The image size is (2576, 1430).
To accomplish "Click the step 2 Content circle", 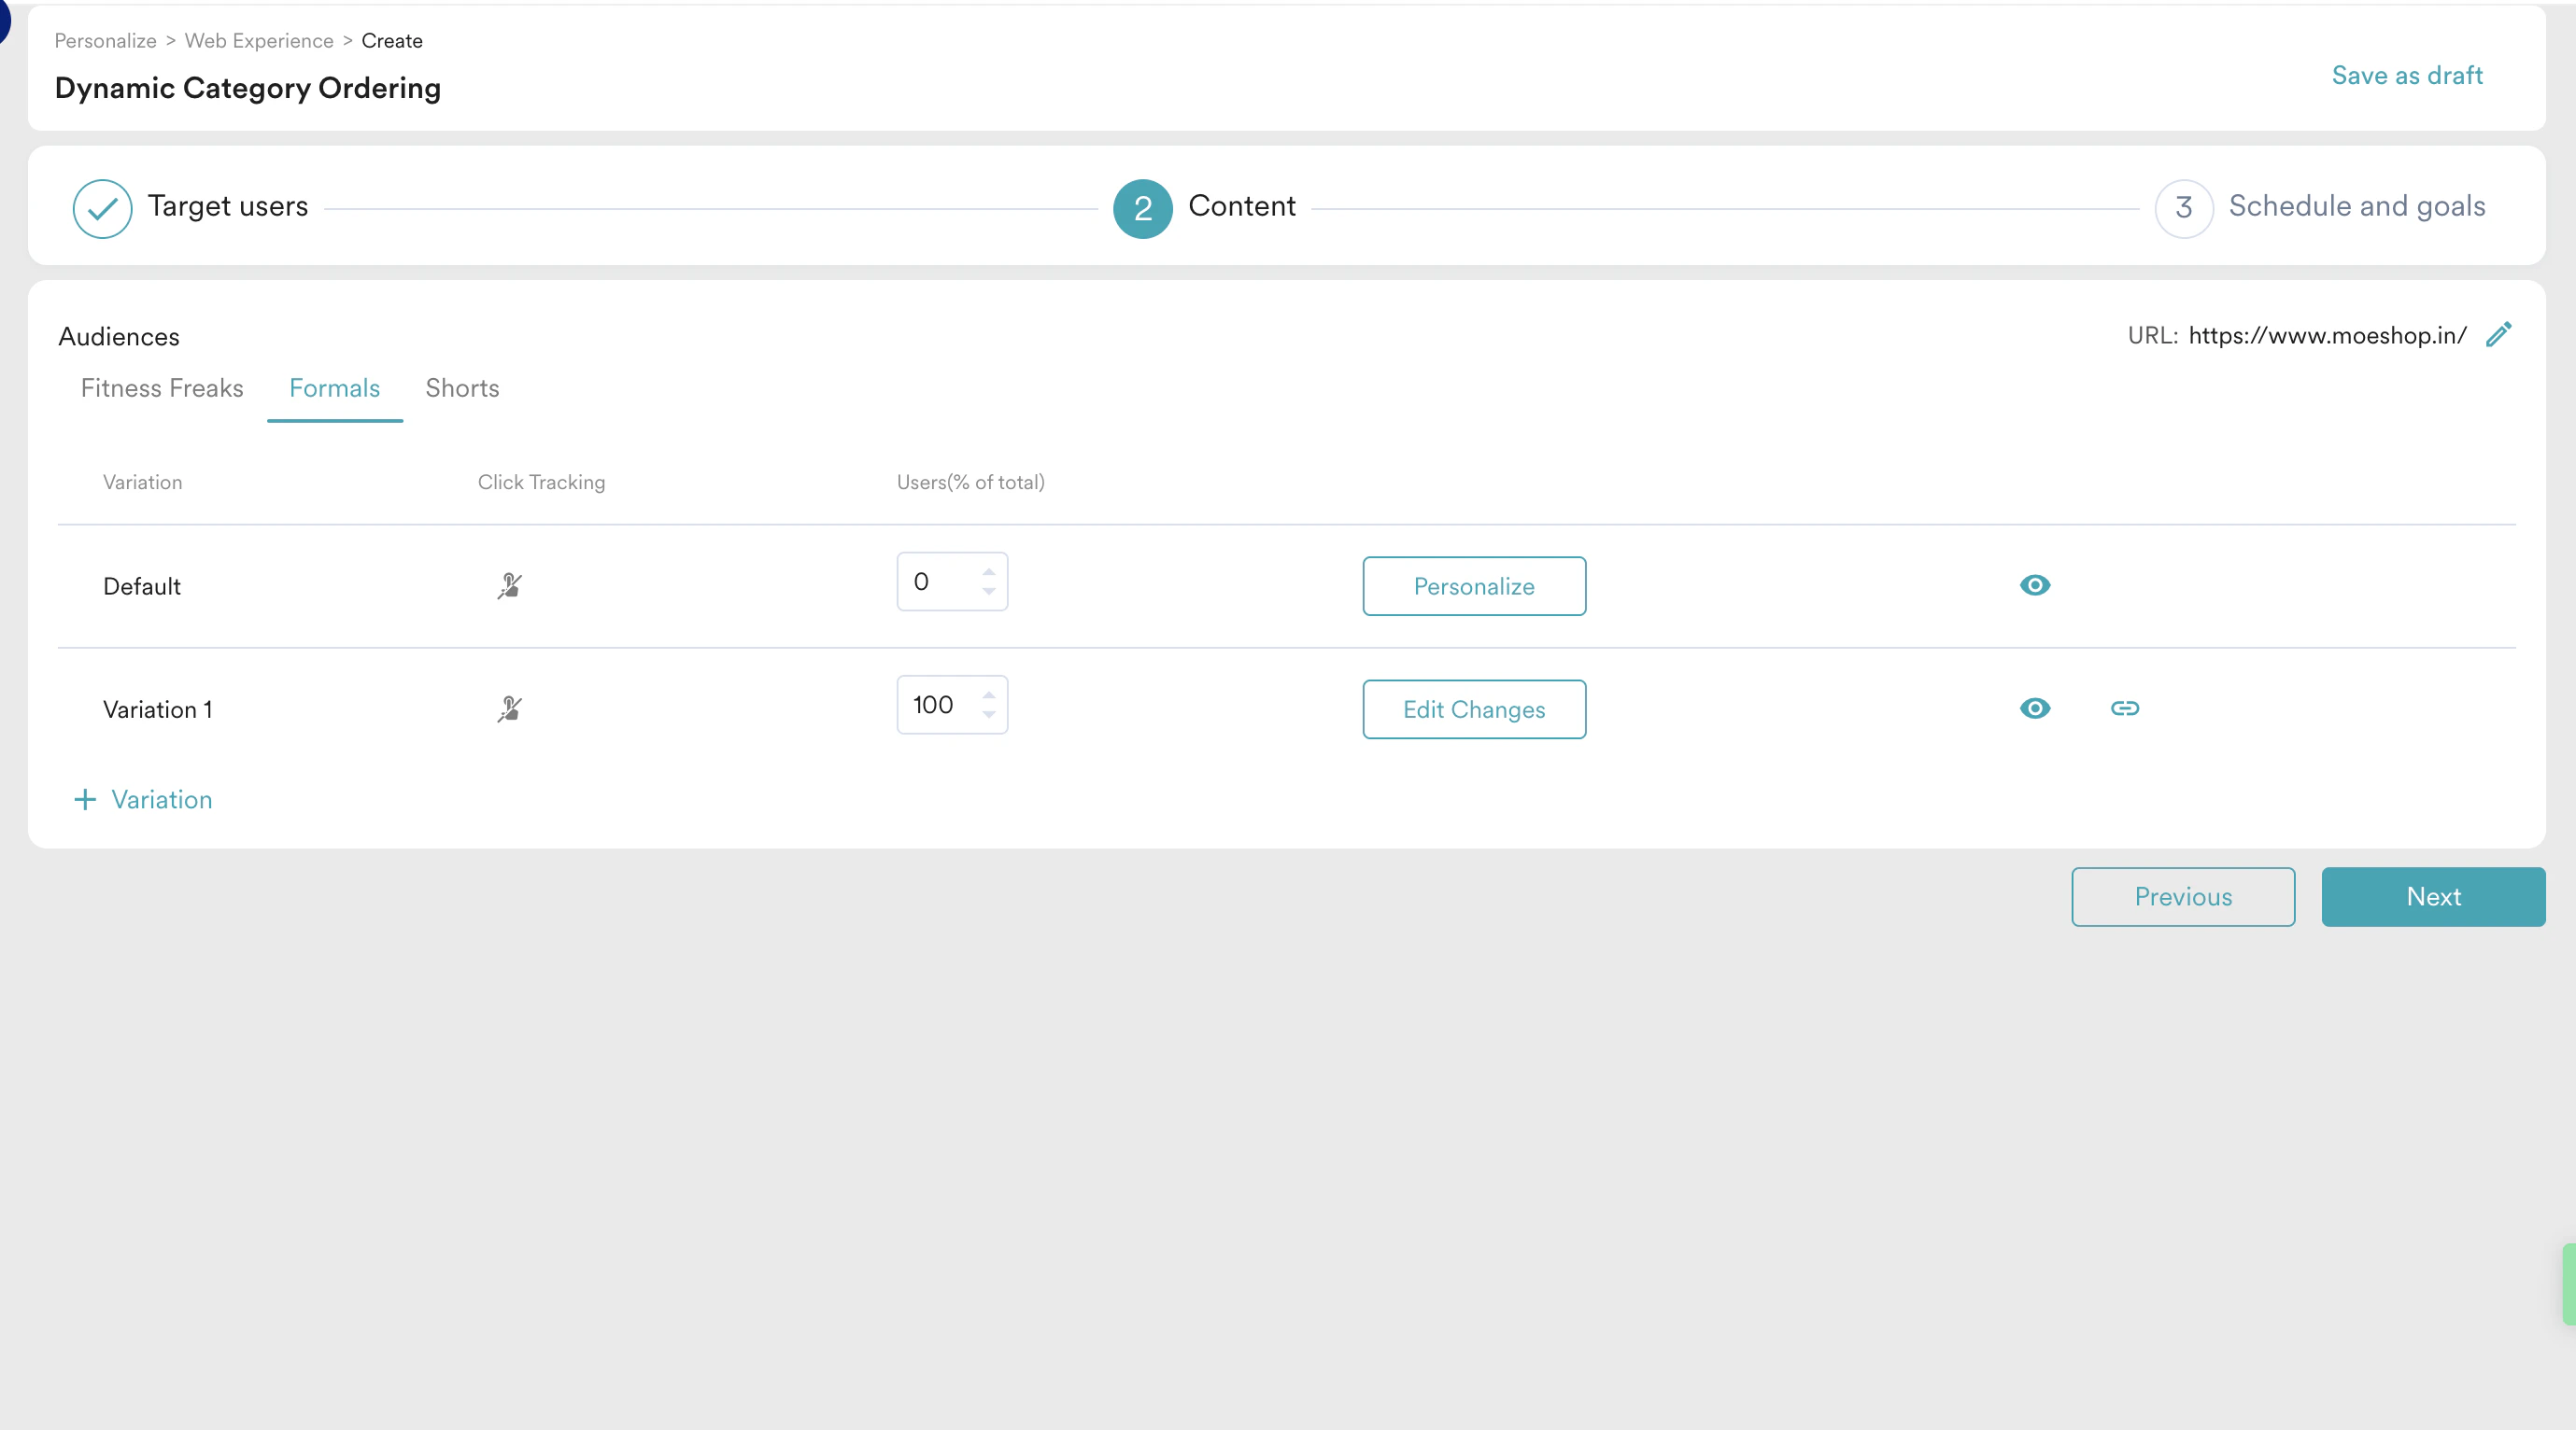I will [x=1142, y=208].
